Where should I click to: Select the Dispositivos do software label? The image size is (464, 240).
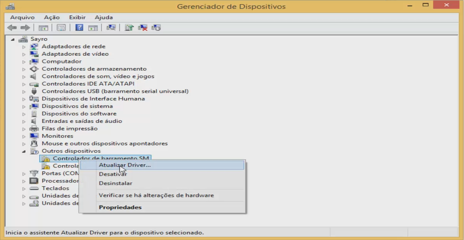pos(79,114)
